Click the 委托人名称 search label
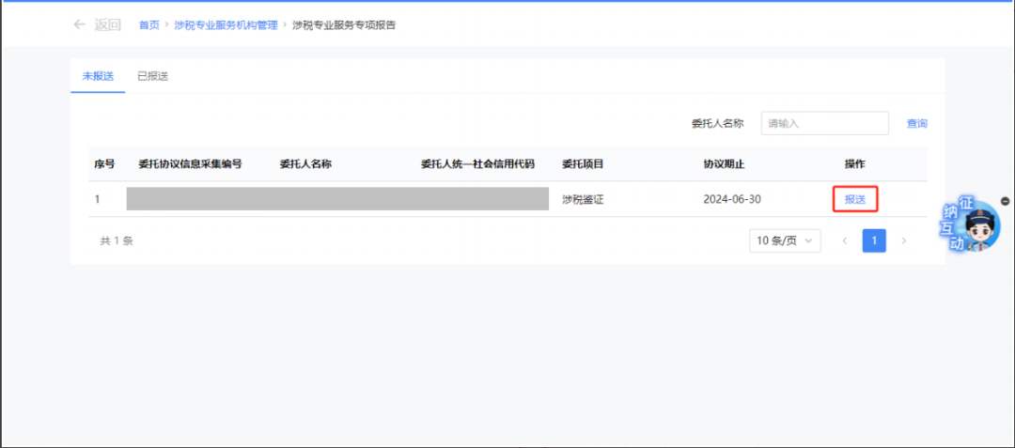 click(717, 123)
